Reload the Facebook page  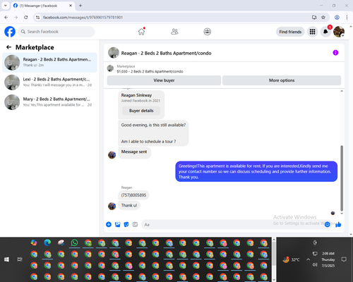(x=26, y=17)
